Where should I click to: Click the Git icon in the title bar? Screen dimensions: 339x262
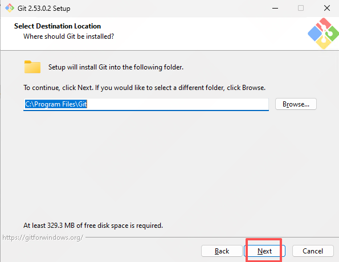pos(10,8)
